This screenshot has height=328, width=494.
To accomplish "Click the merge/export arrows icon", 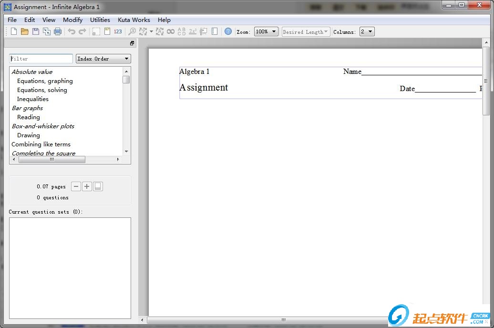I will 47,31.
